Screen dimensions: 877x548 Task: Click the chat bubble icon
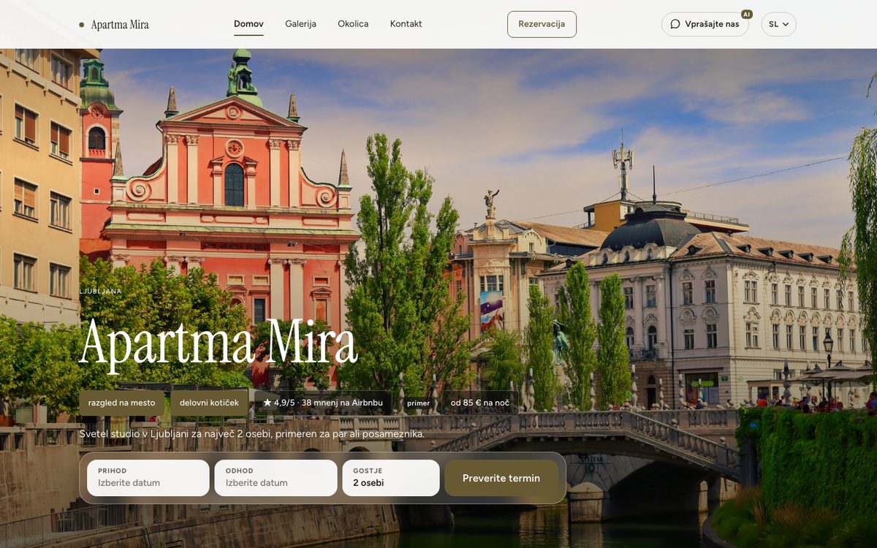(x=675, y=24)
